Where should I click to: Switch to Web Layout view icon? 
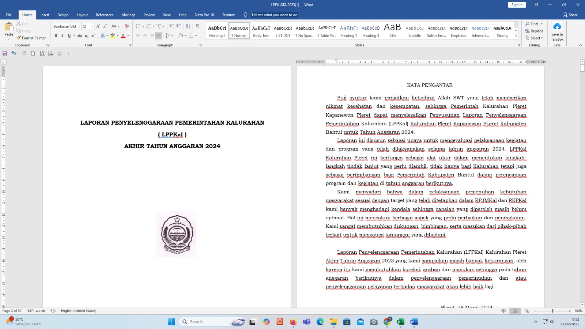pos(527,311)
